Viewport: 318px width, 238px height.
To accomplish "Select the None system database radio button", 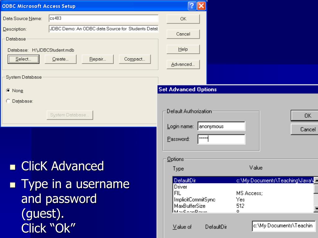I will point(8,90).
